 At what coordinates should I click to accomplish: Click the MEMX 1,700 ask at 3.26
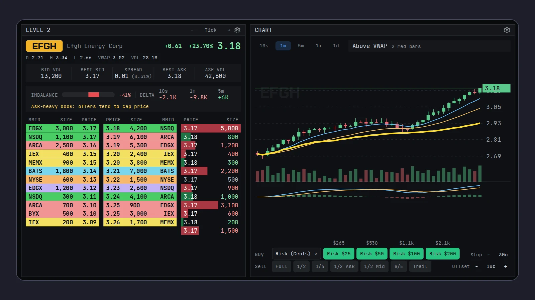(140, 222)
